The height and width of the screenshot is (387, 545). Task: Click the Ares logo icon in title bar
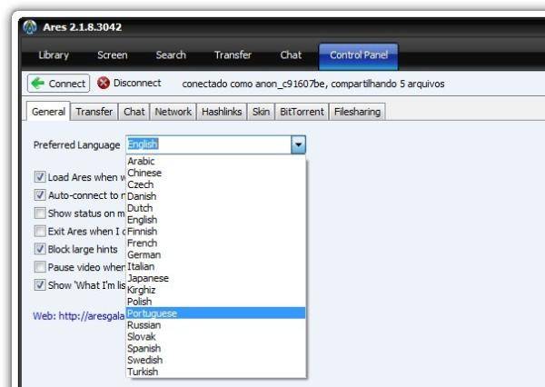pyautogui.click(x=30, y=27)
